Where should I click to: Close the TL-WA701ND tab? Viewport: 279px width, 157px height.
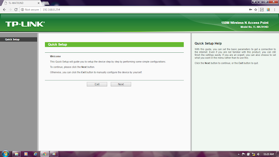pos(38,3)
